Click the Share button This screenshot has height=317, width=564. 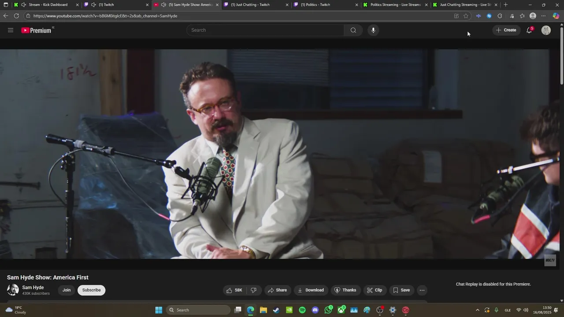click(x=277, y=290)
